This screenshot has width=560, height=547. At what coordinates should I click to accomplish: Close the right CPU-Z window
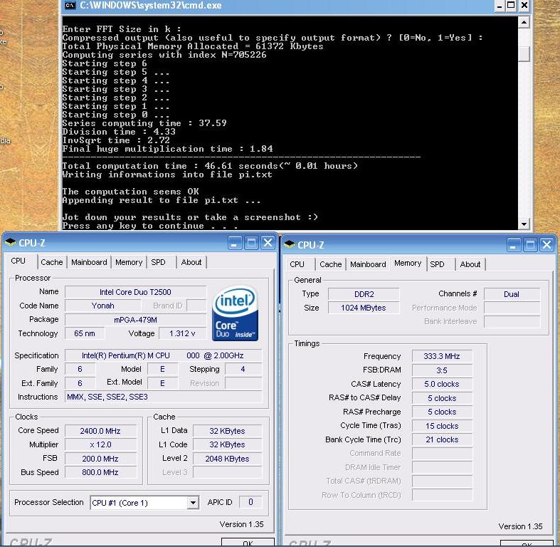click(x=546, y=245)
